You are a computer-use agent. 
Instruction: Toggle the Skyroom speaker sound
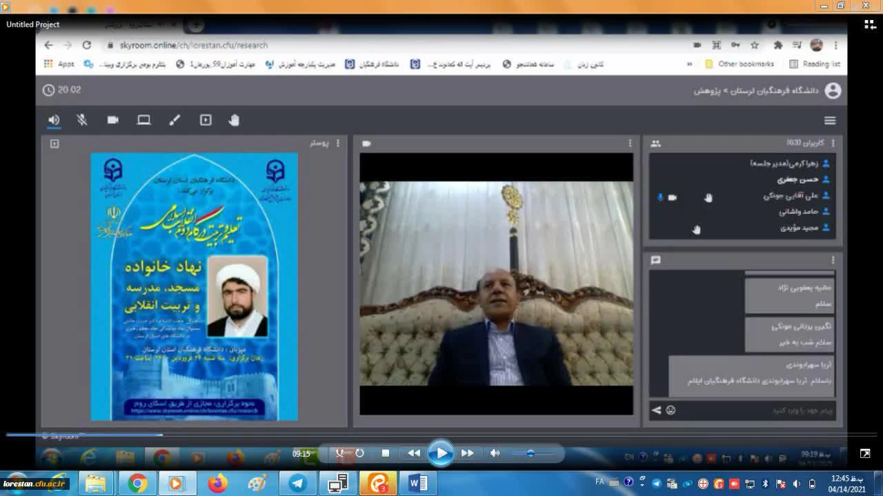click(x=54, y=120)
